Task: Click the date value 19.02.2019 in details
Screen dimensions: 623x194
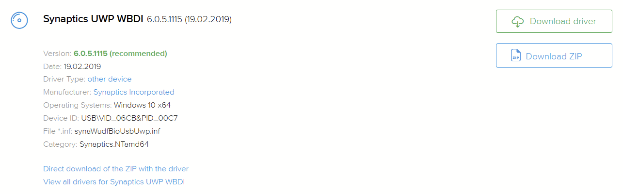Action: tap(82, 66)
